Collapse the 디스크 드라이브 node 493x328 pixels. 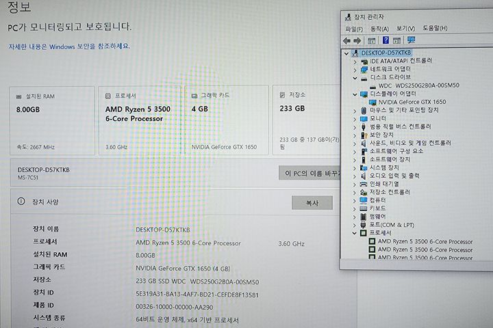355,78
